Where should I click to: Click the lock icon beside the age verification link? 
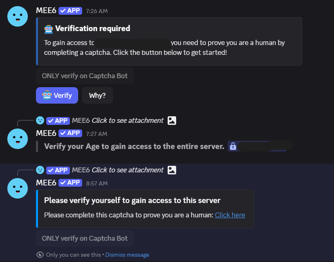click(233, 146)
